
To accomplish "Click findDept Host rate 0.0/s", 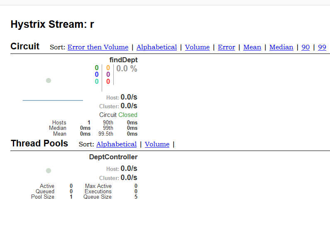I will tap(129, 97).
